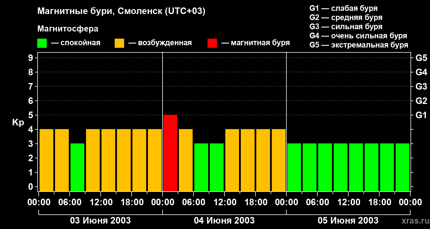Click 'G4 — очень сильная буря' description

click(x=358, y=36)
